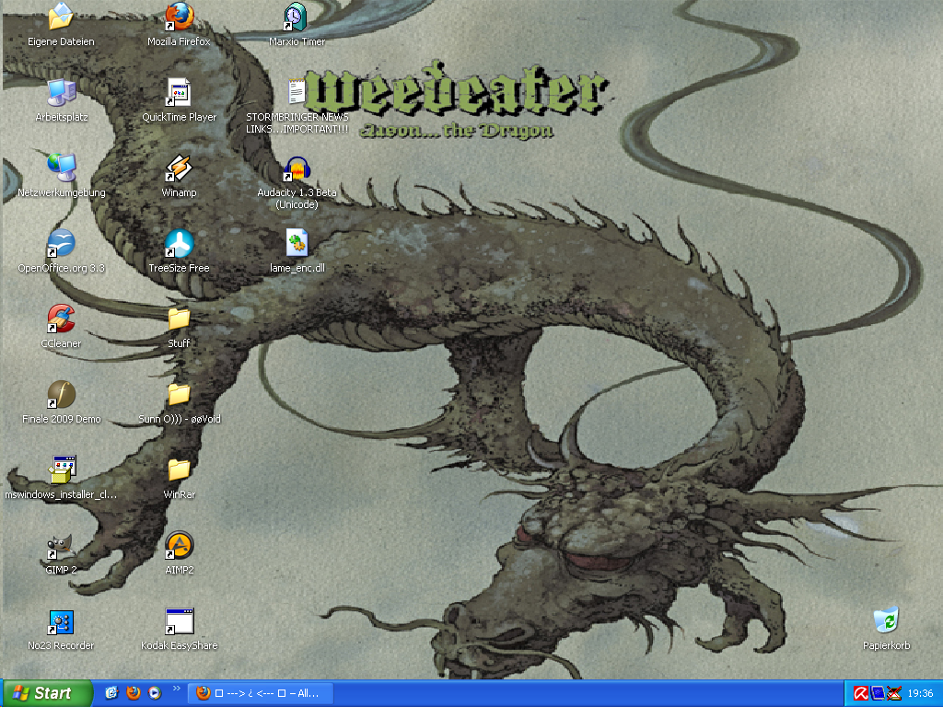
Task: Select the Sunn O))) - øøVoid folder
Action: pos(179,394)
